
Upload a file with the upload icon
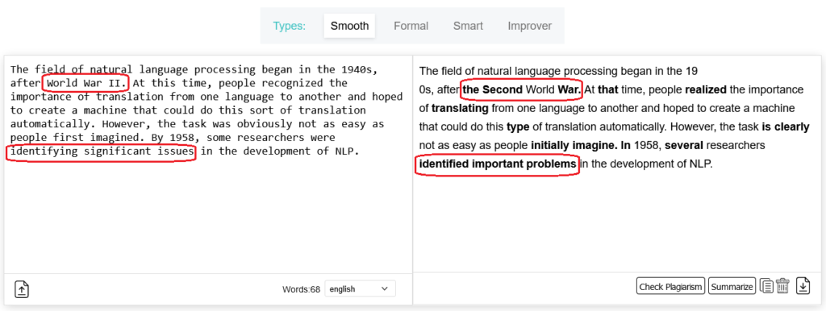(22, 289)
